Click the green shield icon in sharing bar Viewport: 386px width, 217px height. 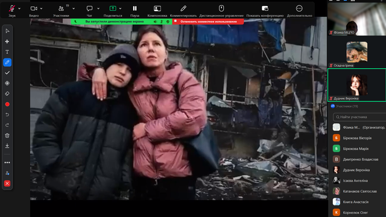tap(168, 22)
